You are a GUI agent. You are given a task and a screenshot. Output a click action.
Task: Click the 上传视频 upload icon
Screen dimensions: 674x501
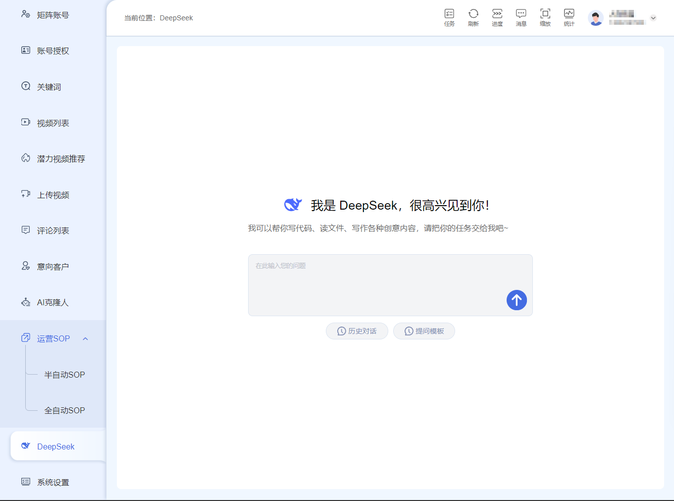tap(26, 194)
